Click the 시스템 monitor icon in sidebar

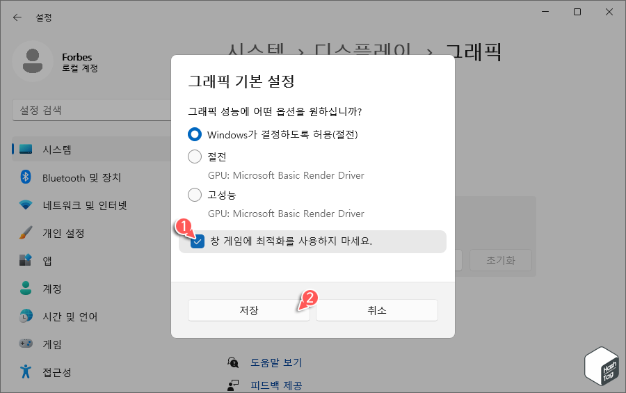click(26, 150)
